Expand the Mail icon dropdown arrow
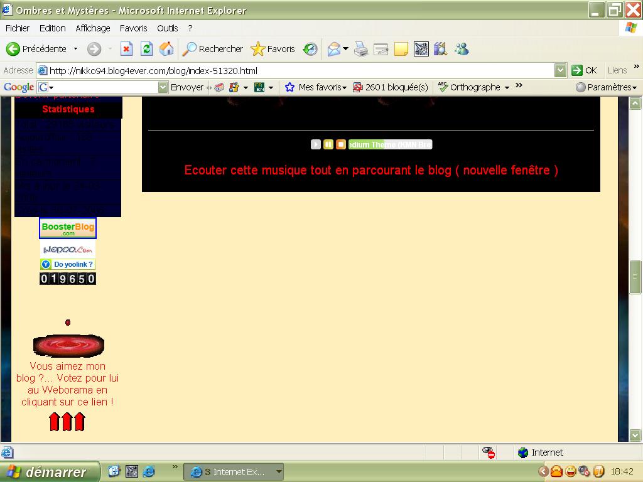This screenshot has height=482, width=643. 346,49
